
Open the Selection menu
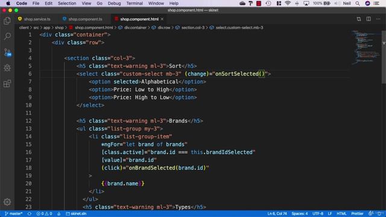(67, 3)
